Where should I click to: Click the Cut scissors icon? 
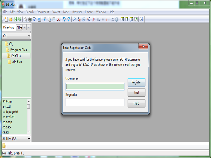click(x=45, y=19)
